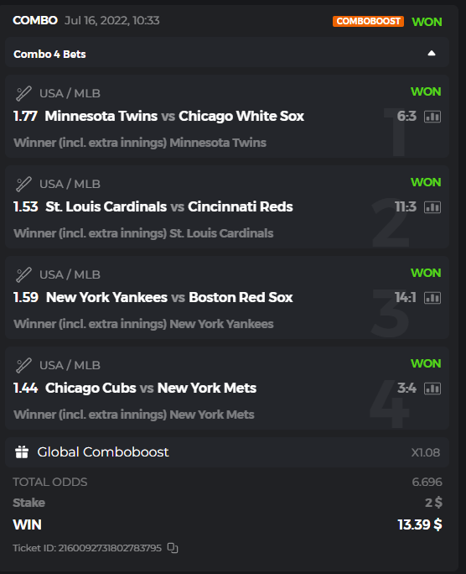Open stats icon for Yankees vs Red Sox
The image size is (466, 574).
click(x=432, y=298)
